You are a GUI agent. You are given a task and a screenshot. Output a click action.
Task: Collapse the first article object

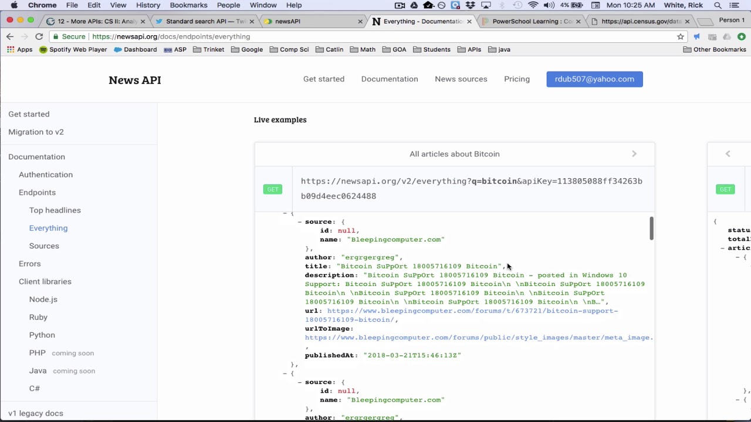click(x=285, y=213)
